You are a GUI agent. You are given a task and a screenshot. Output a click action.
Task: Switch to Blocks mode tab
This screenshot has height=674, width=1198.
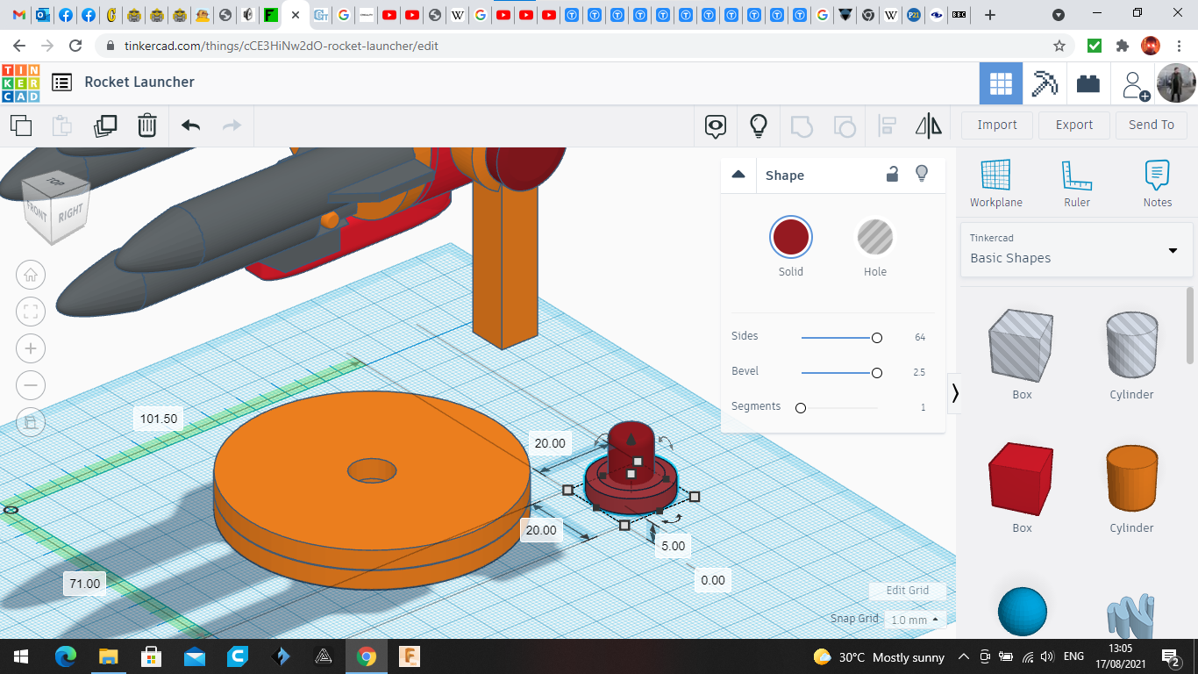point(1044,83)
